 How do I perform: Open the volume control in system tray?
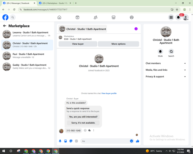tap(170, 151)
